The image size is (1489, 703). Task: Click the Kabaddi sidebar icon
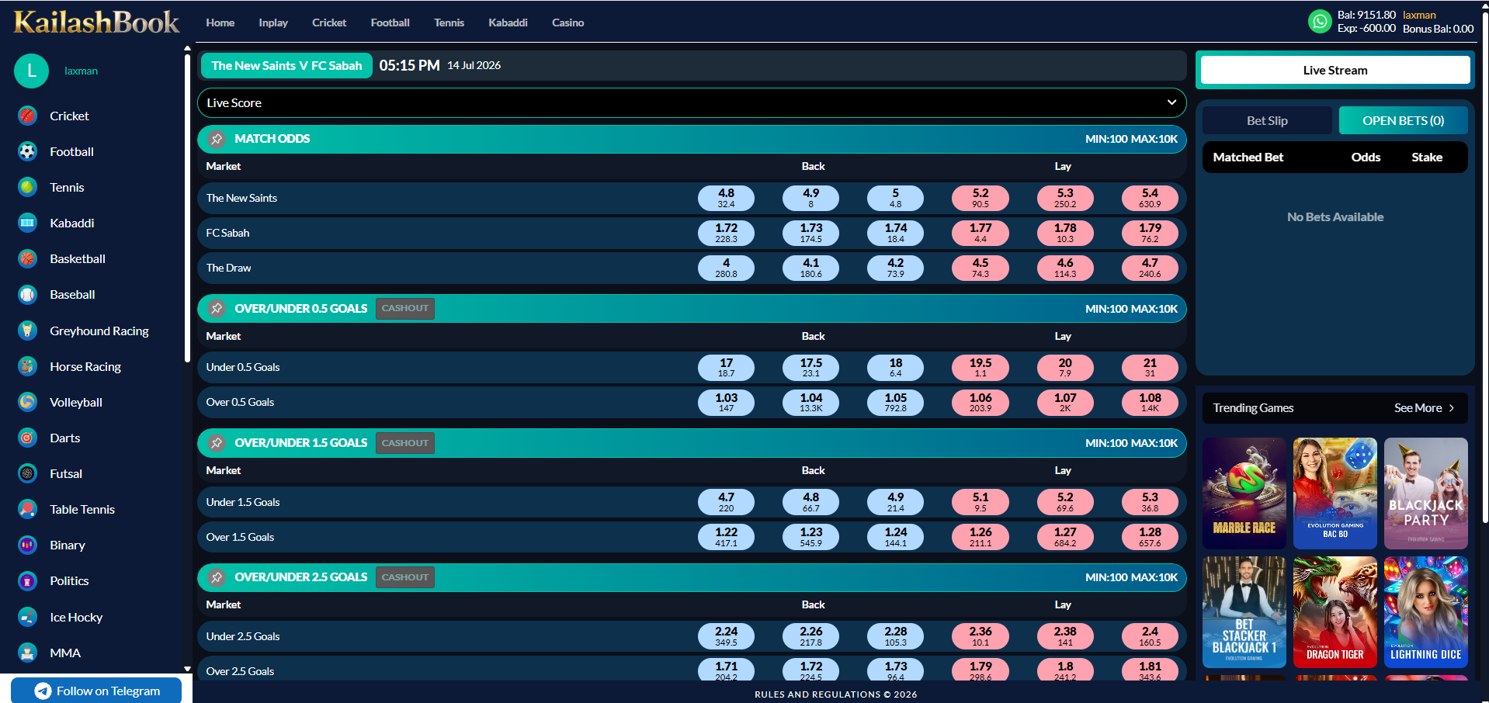pyautogui.click(x=27, y=223)
